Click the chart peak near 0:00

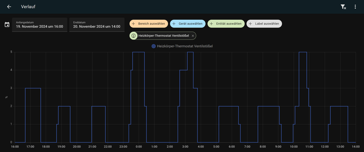[x=138, y=52]
